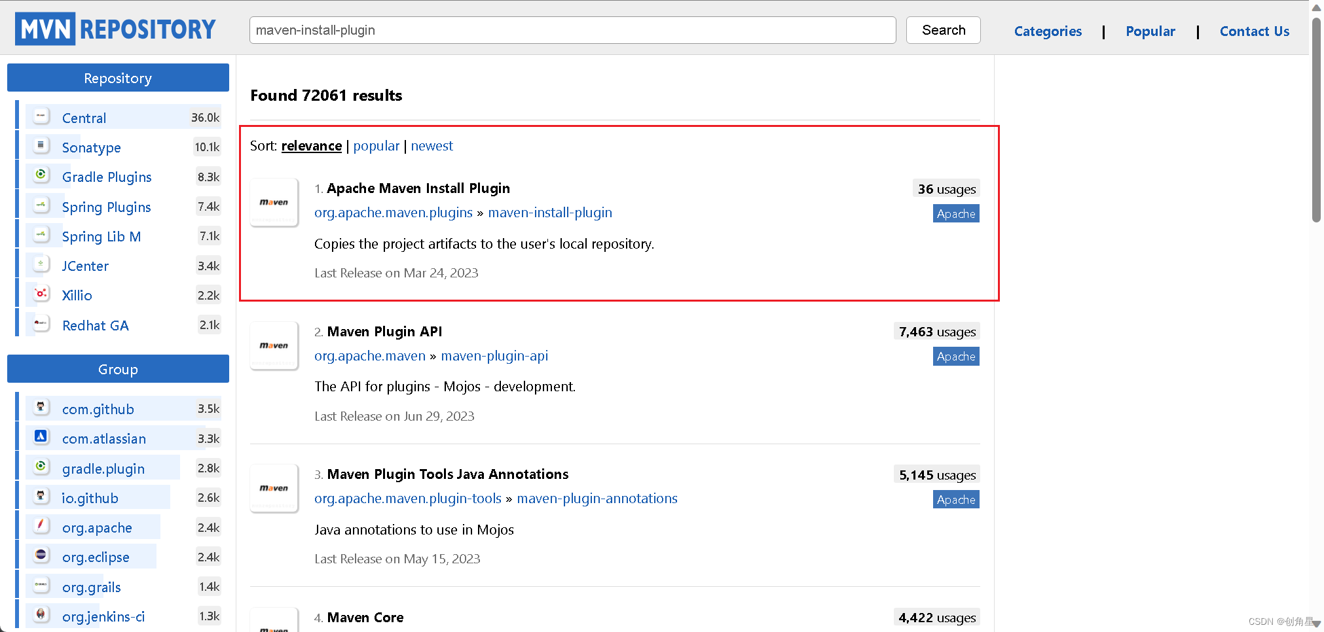
Task: Click the JCenter repository icon
Action: click(x=40, y=264)
